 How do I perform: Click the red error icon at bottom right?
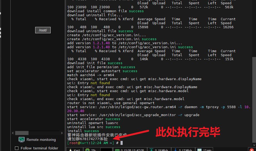pos(251,150)
